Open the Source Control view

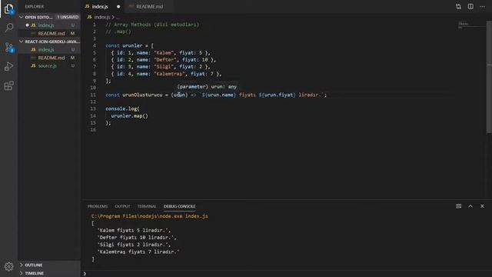pyautogui.click(x=8, y=47)
